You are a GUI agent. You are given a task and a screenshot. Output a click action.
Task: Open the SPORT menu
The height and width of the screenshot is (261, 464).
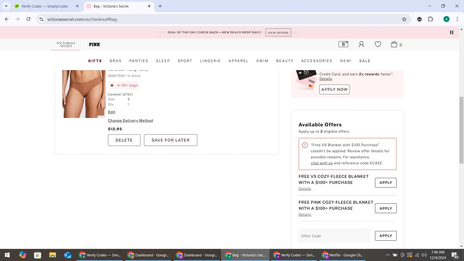185,61
